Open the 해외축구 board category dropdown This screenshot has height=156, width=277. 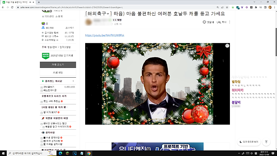pos(99,14)
